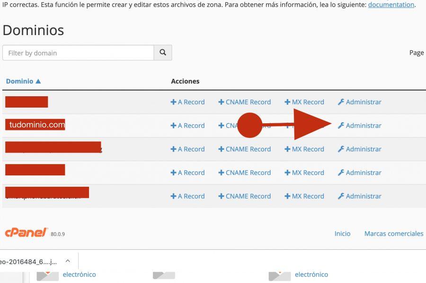The image size is (426, 283).
Task: Open the documentation link
Action: click(x=391, y=5)
